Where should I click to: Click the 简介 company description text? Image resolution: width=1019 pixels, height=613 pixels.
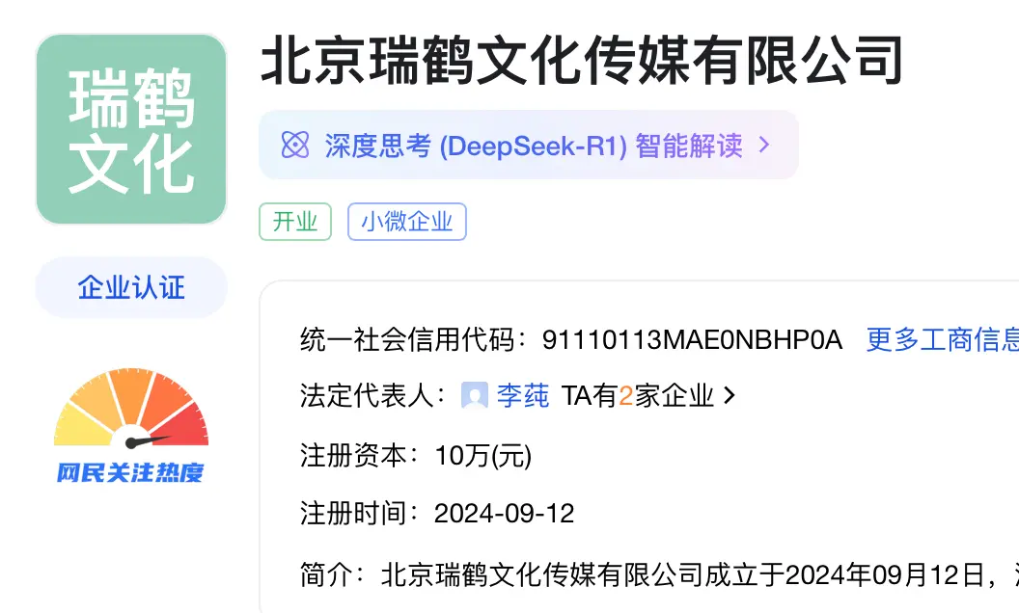pyautogui.click(x=659, y=574)
